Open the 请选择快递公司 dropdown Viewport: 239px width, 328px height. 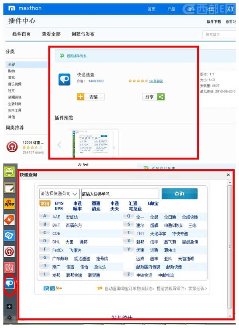pyautogui.click(x=59, y=194)
